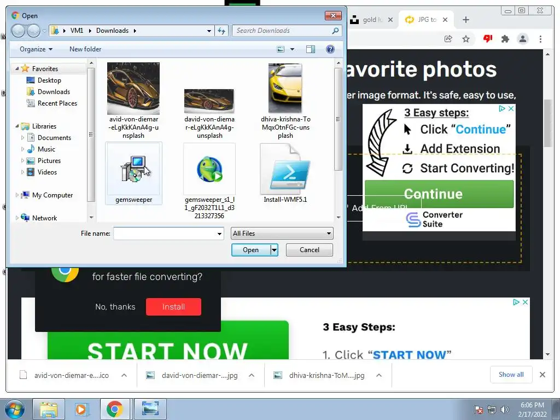Switch to the gold lu browser tab

coord(370,20)
